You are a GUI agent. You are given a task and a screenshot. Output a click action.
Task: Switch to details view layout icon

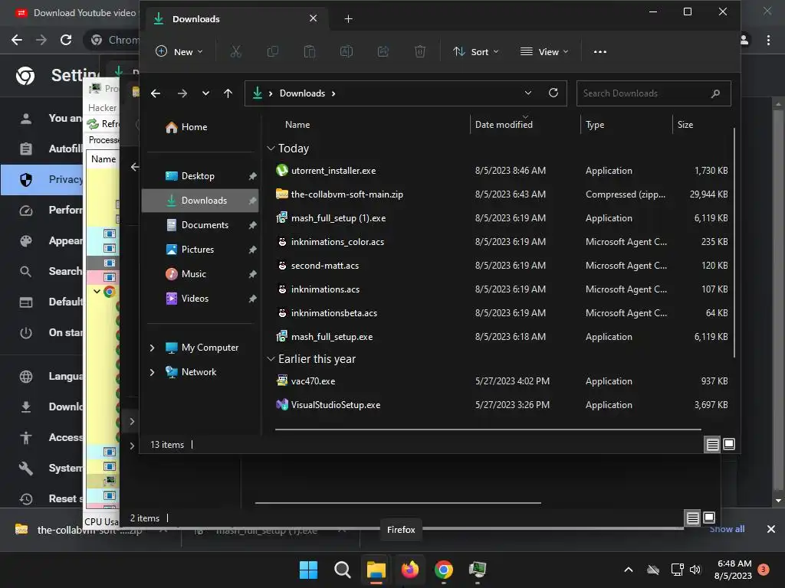[x=712, y=444]
